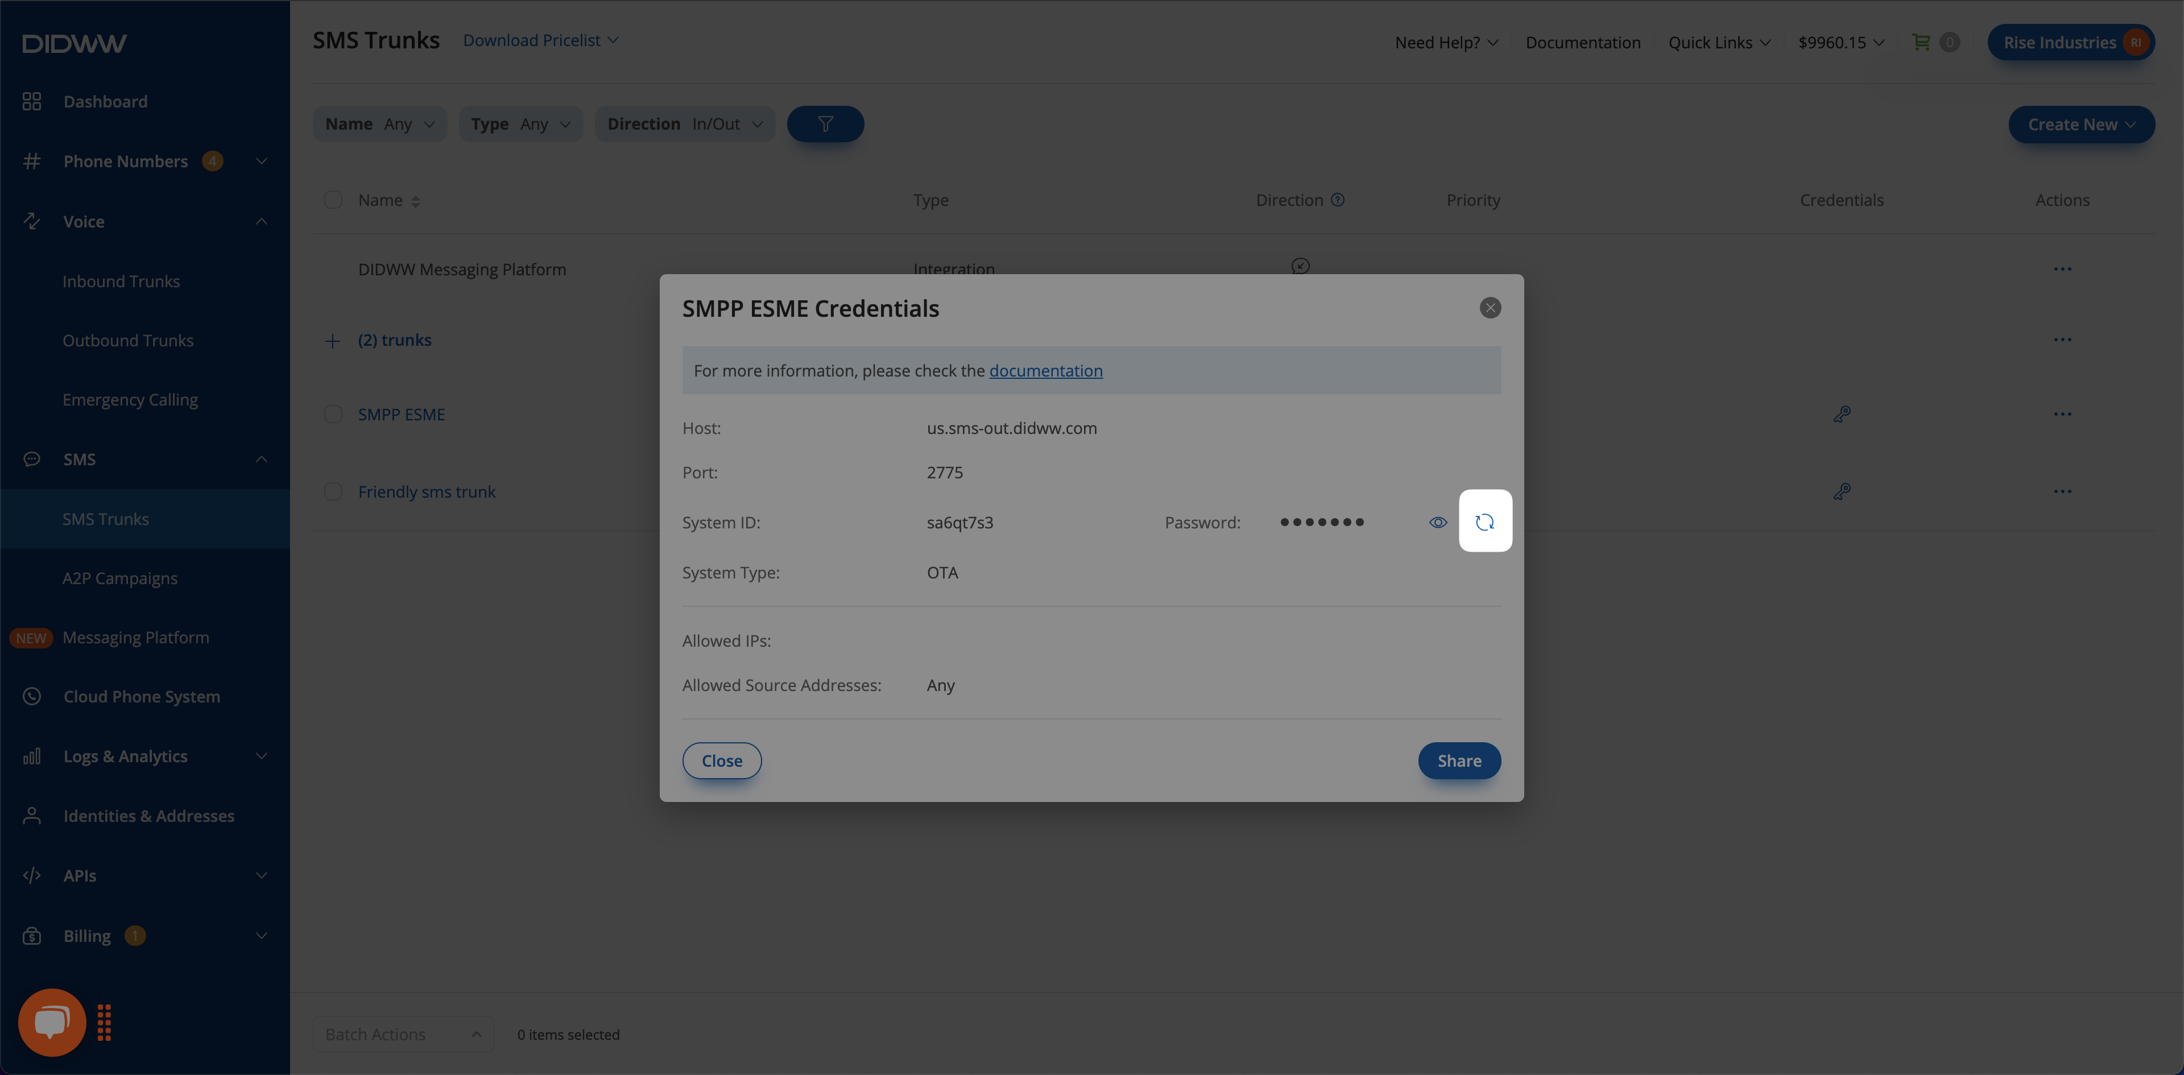Open Identities & Addresses
This screenshot has height=1075, width=2184.
click(148, 816)
